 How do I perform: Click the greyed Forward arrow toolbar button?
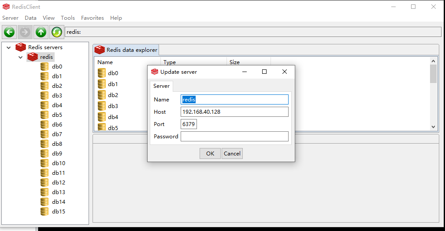click(25, 32)
